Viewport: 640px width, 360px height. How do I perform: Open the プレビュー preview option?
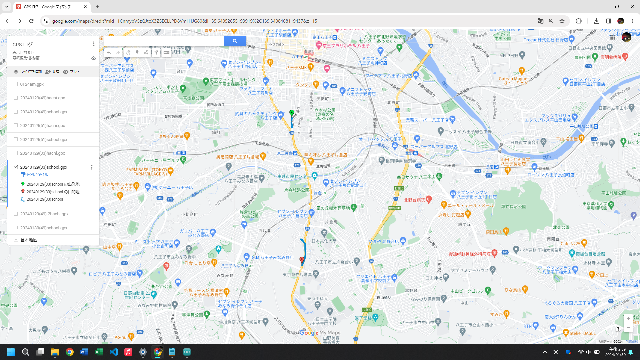(x=75, y=72)
